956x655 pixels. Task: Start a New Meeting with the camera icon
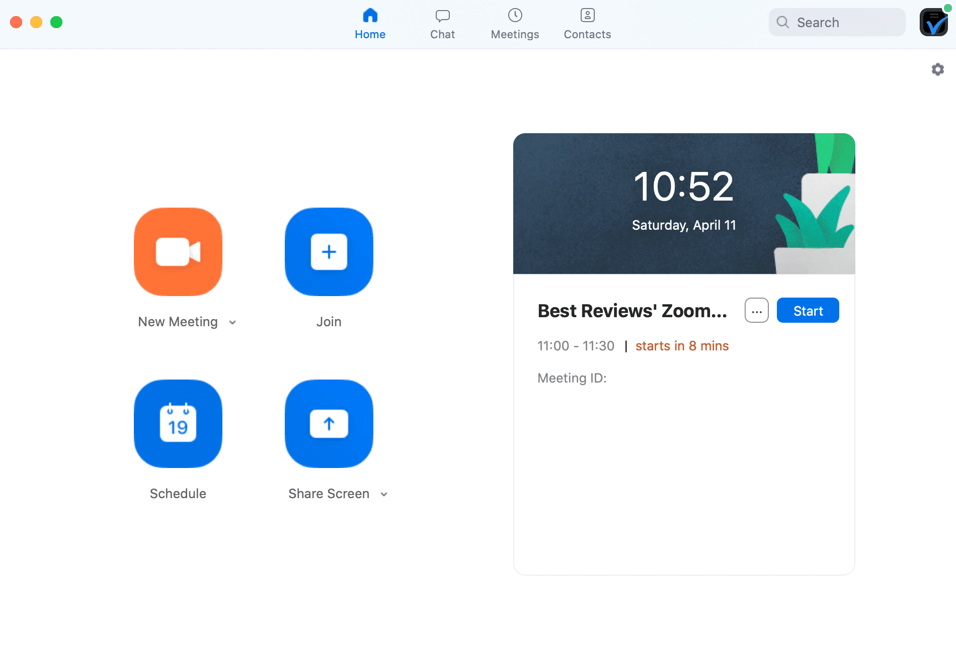pyautogui.click(x=178, y=252)
